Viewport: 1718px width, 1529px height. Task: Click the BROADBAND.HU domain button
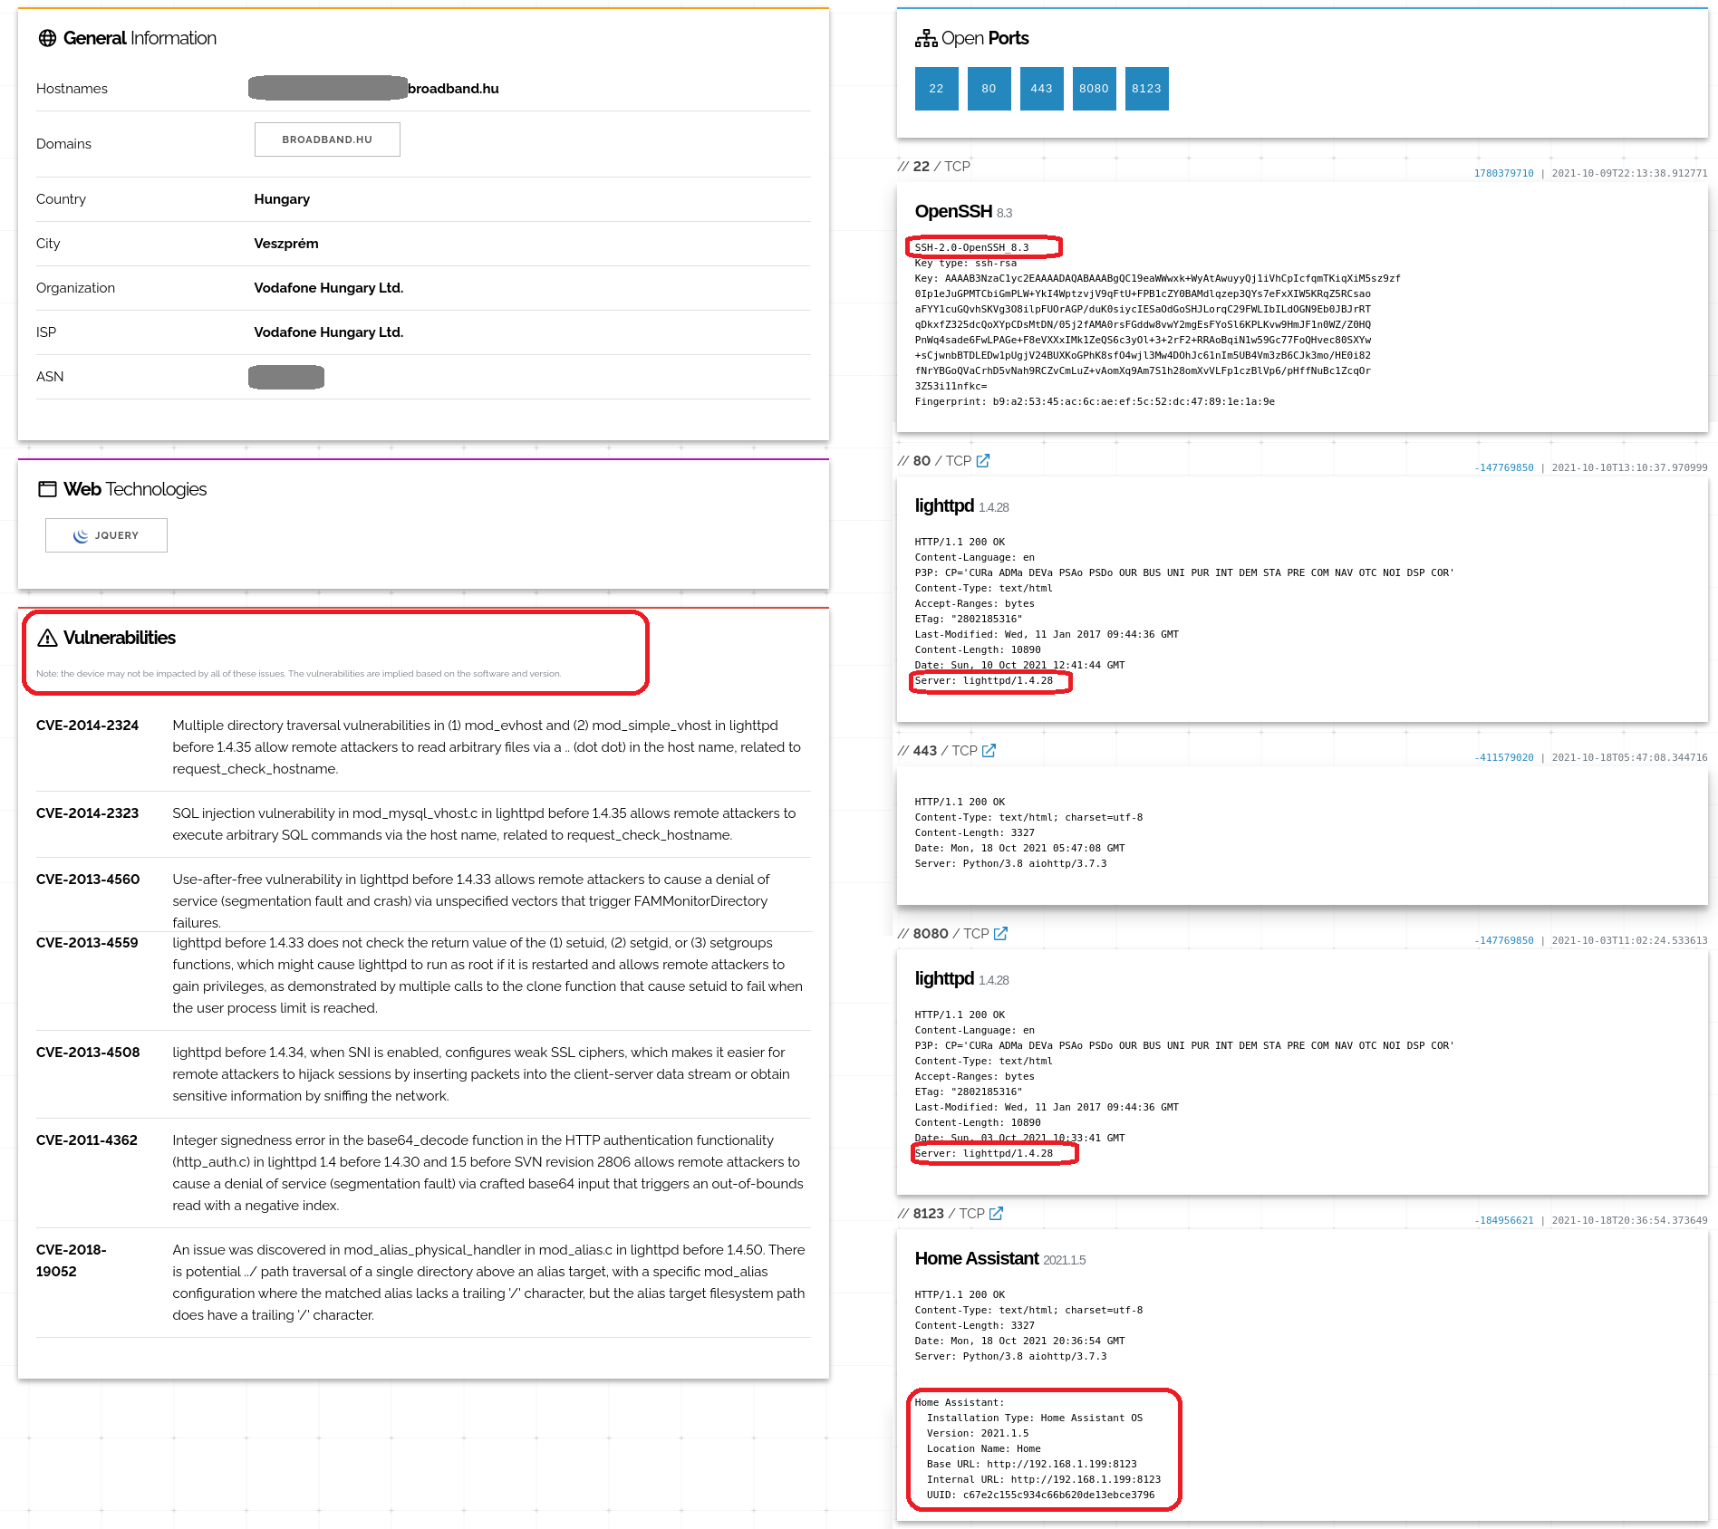pyautogui.click(x=327, y=139)
